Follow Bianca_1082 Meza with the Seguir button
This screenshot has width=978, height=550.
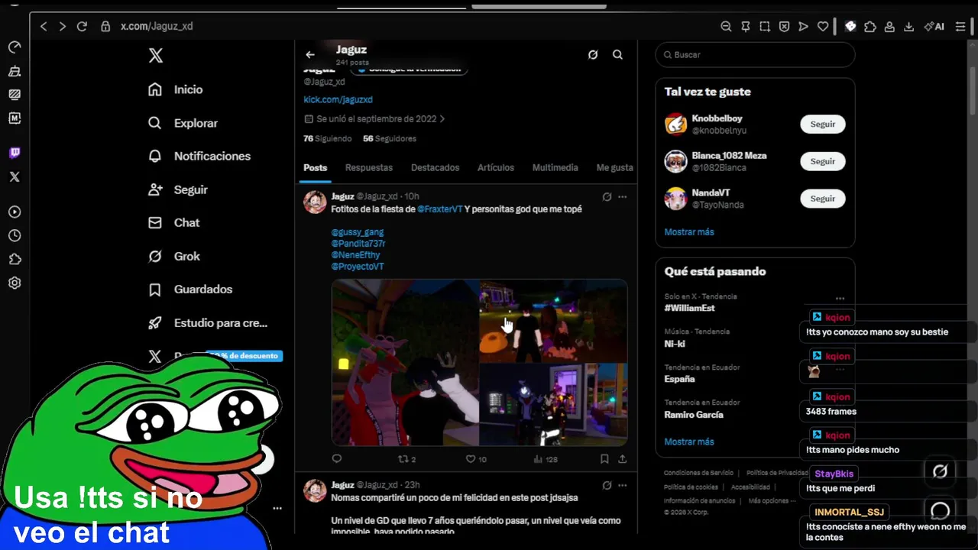(x=823, y=162)
